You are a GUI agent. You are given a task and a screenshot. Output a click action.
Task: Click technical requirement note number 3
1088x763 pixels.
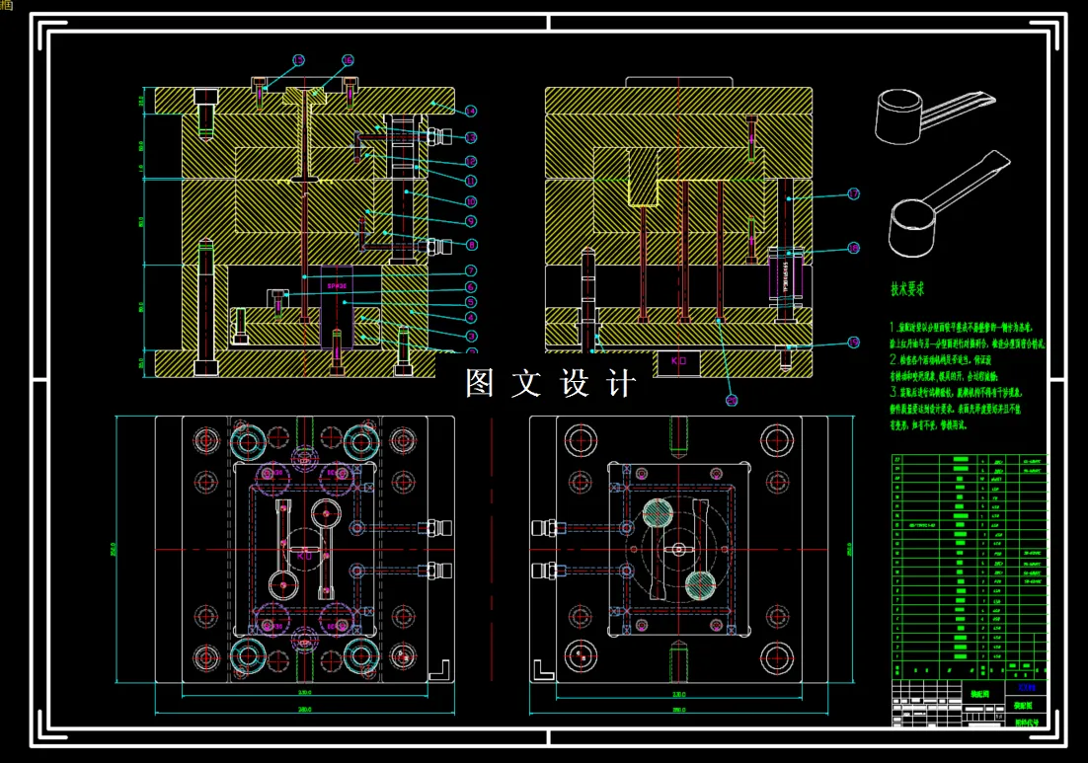tap(956, 410)
